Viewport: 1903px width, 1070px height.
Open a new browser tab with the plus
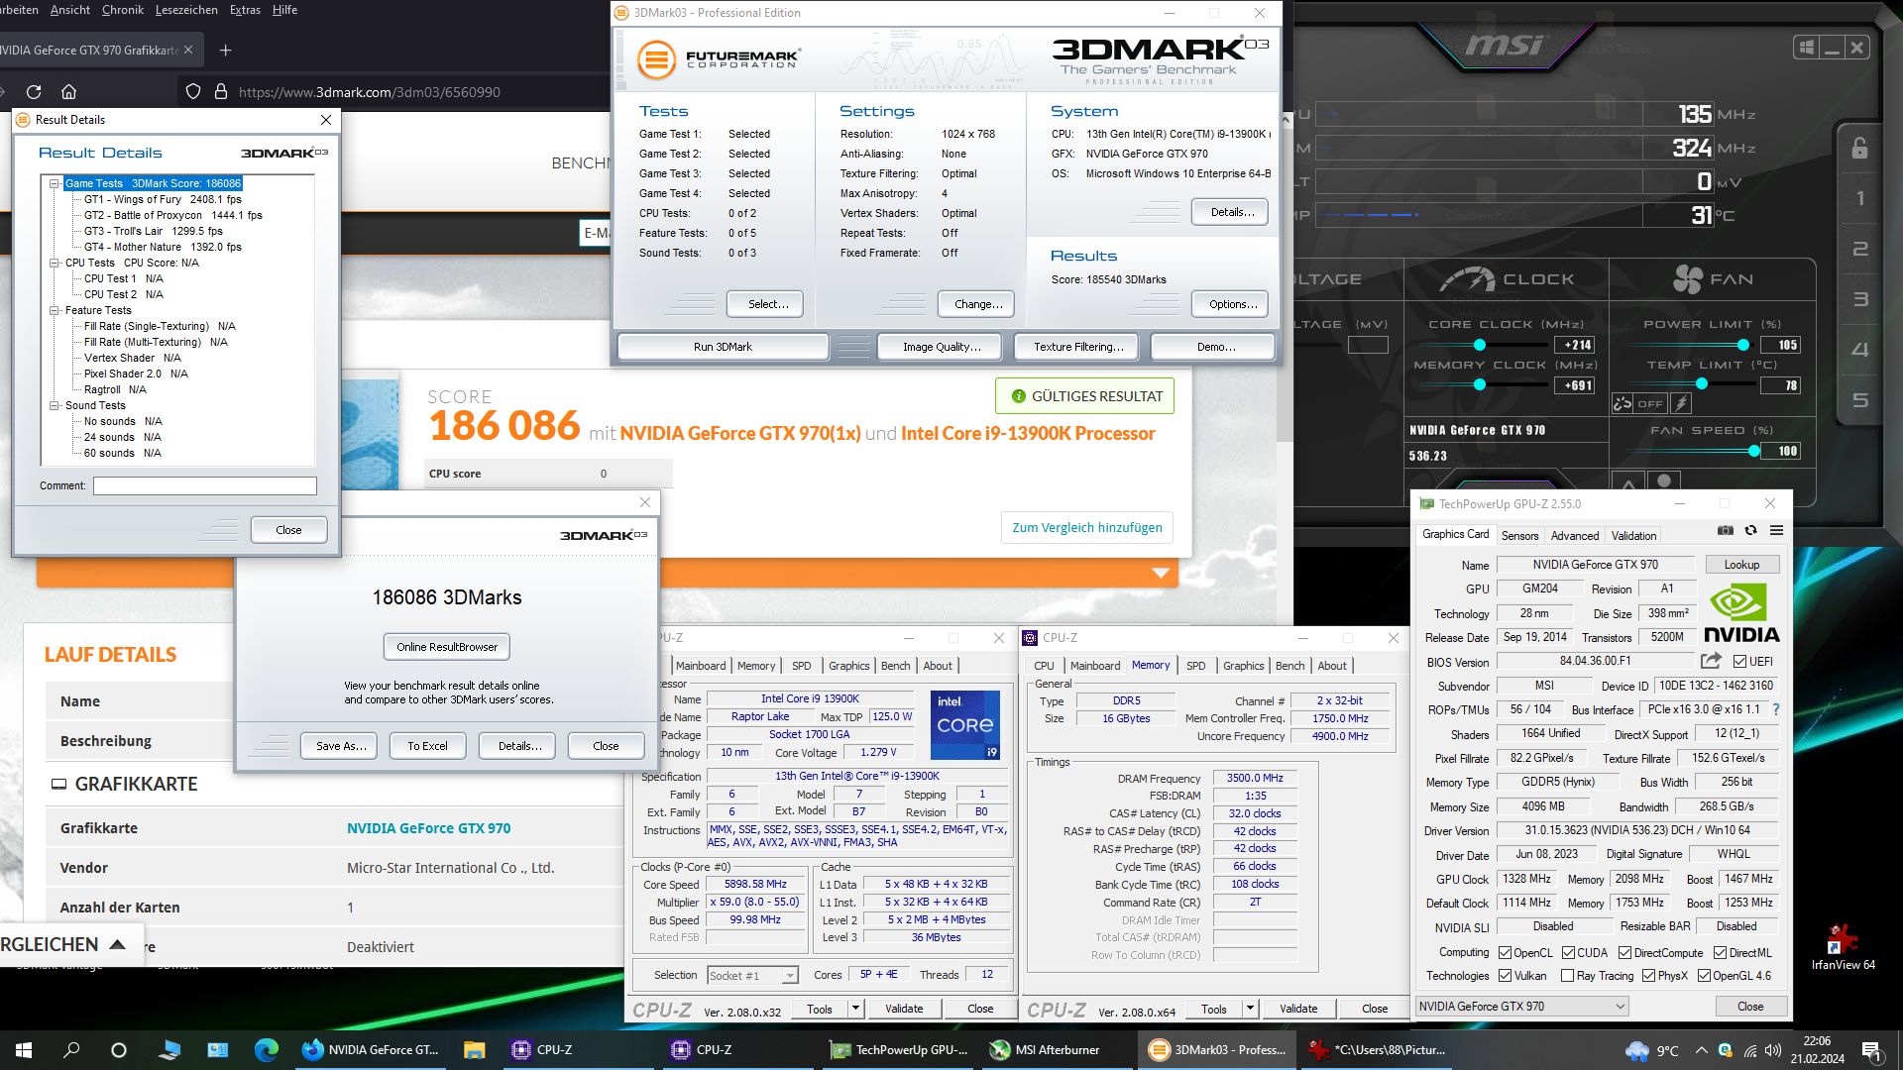pos(225,50)
